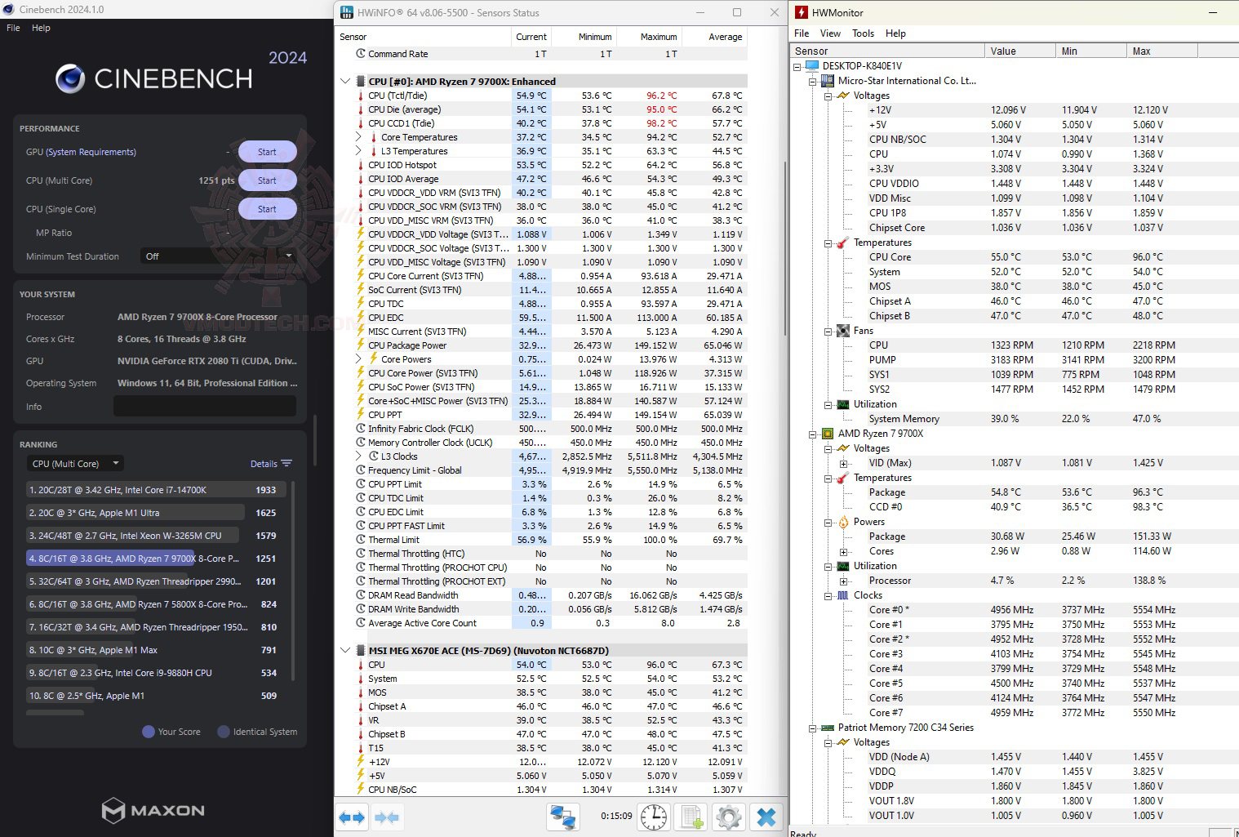Image resolution: width=1239 pixels, height=837 pixels.
Task: Collapse the CPU [#0] AMD Ryzen section in HWiNFO
Action: (x=345, y=82)
